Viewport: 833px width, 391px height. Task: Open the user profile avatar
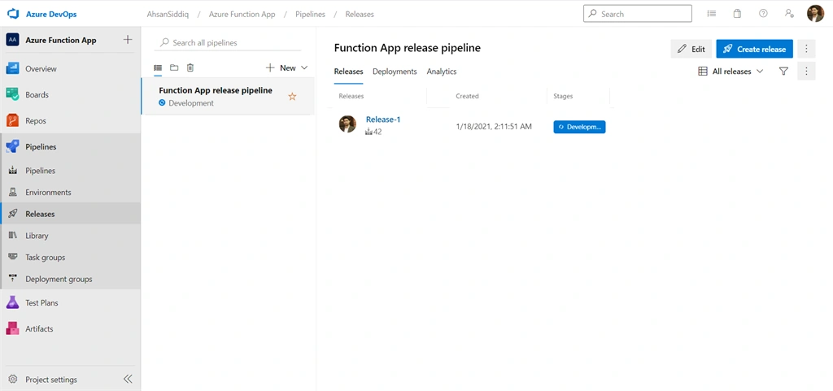[815, 14]
